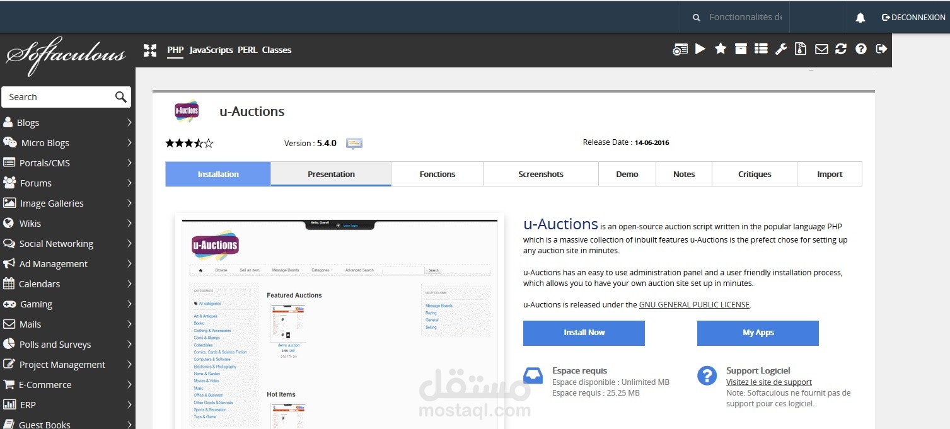Expand the Project Management category

pos(67,364)
